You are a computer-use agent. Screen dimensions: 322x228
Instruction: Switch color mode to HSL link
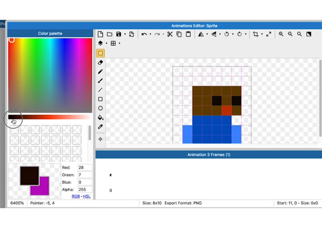(87, 196)
